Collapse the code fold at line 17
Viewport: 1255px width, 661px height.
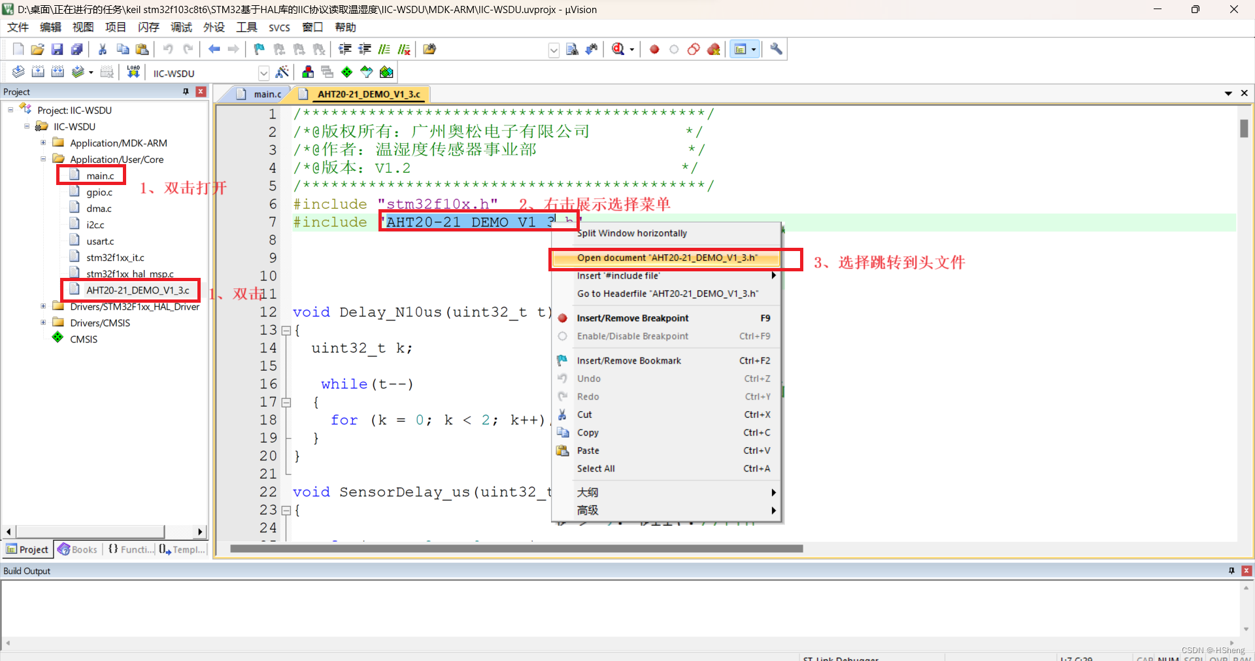286,403
